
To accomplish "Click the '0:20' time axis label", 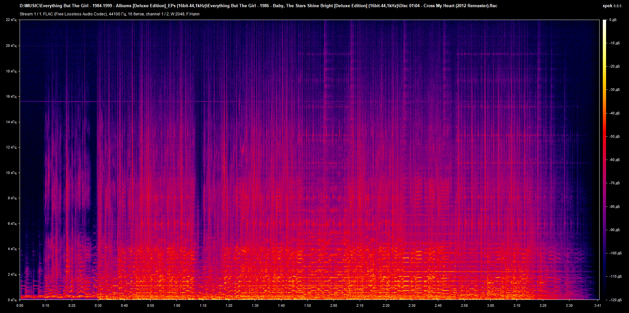I will [x=72, y=305].
